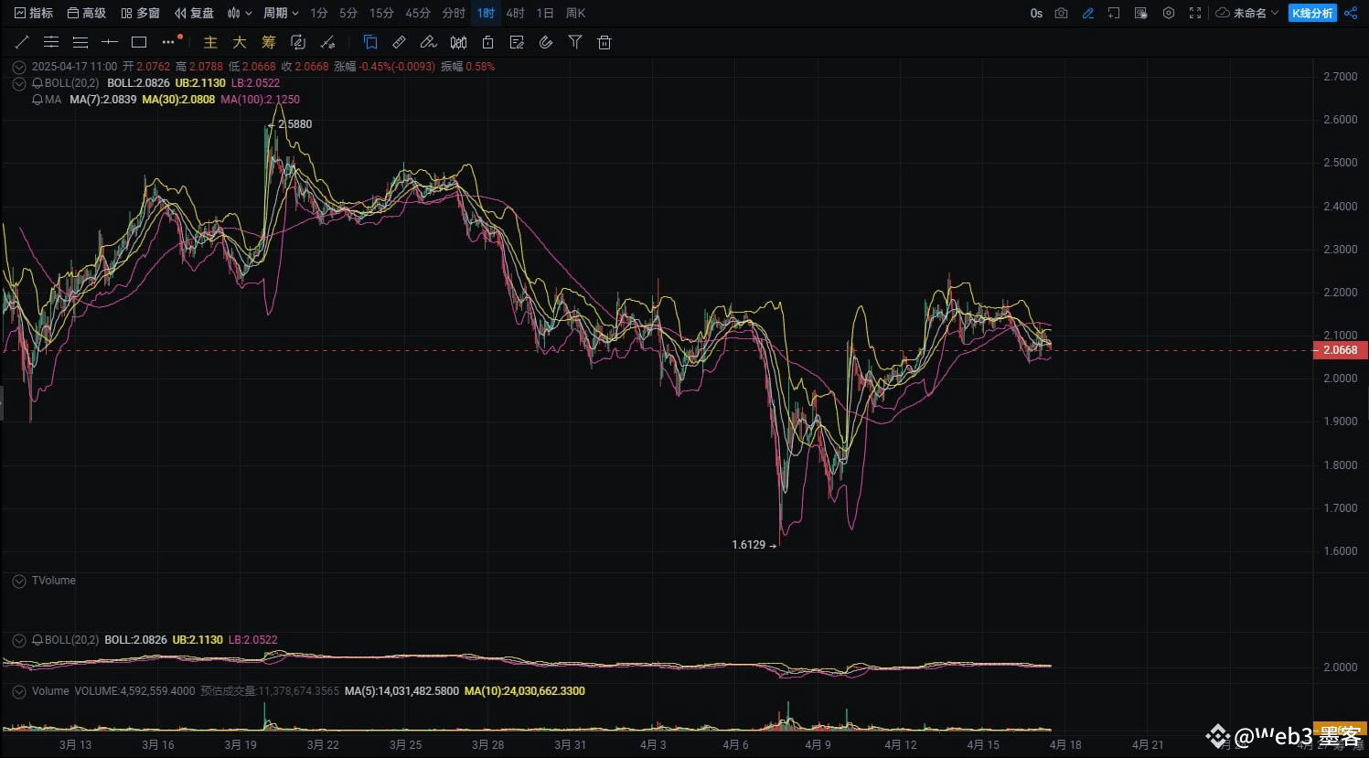This screenshot has height=758, width=1369.
Task: Select the trend line drawing tool
Action: click(x=23, y=42)
